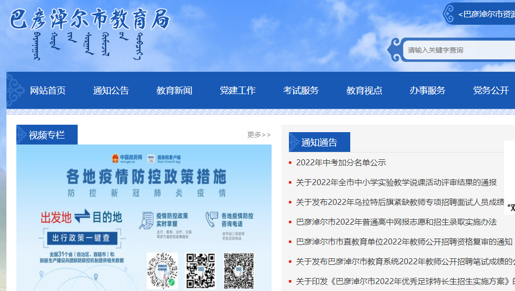
Task: Open 2022年教师公开招聘笔试成绩 notice
Action: point(405,261)
